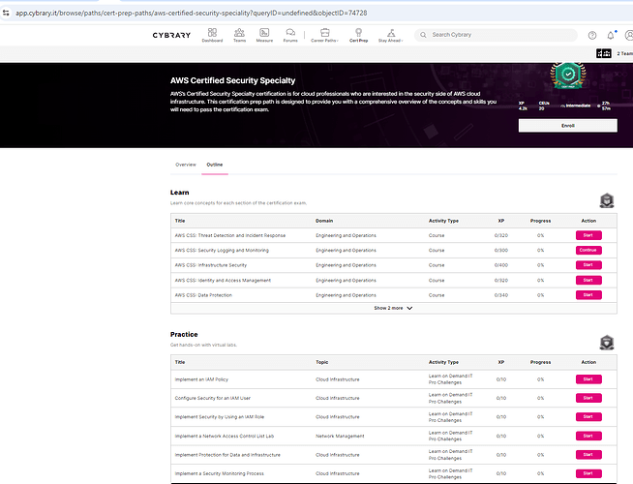The image size is (633, 484).
Task: Open the notifications bell icon
Action: click(613, 35)
